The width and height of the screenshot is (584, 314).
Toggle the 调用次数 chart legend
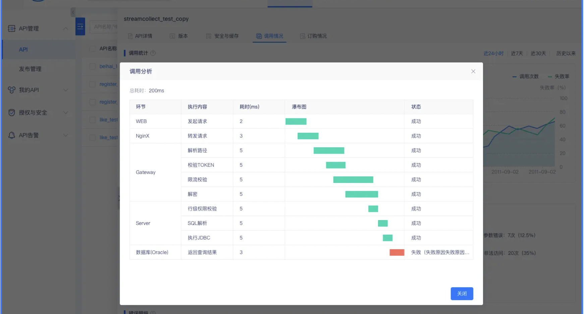[x=525, y=76]
